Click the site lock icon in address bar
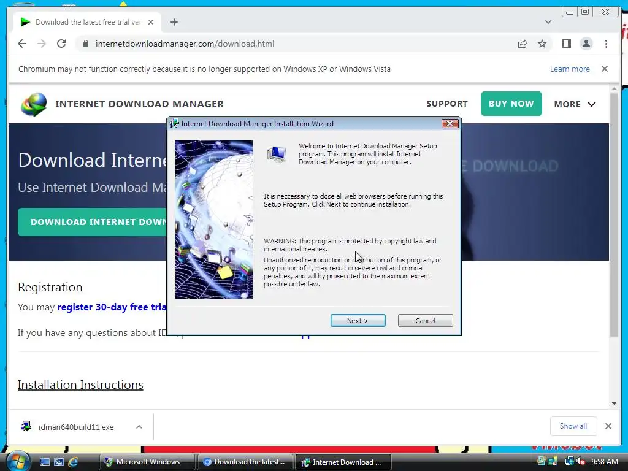 [x=85, y=44]
